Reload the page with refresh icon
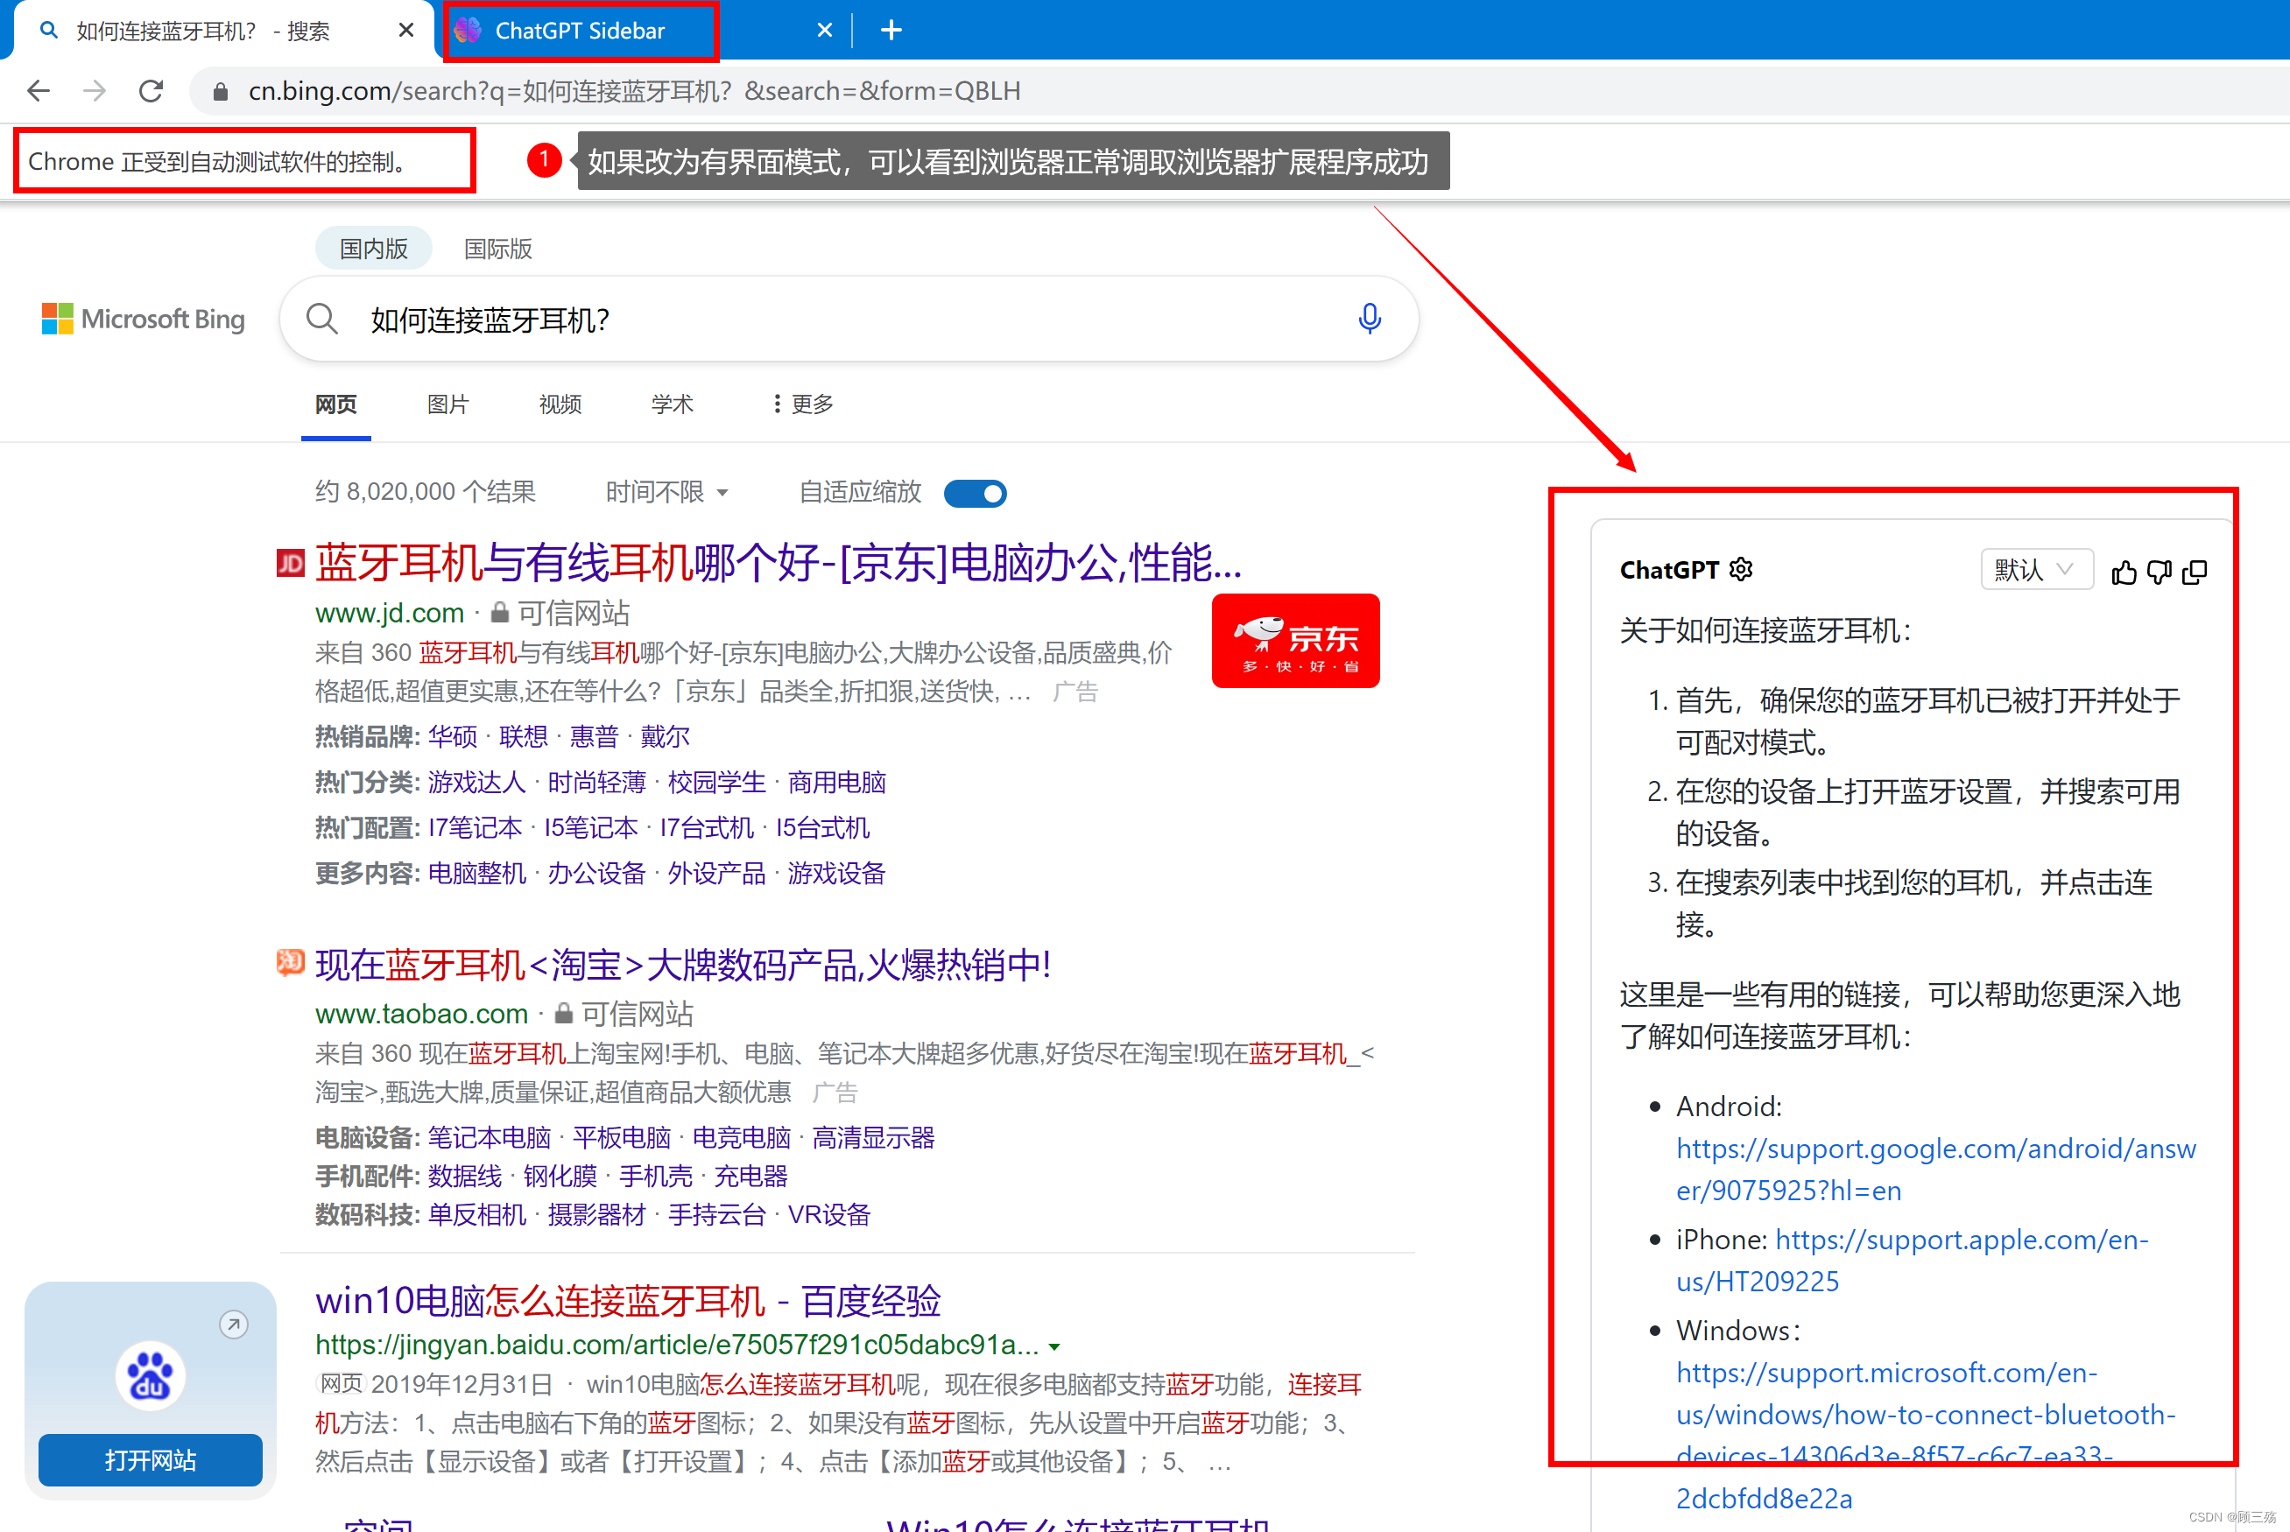2290x1532 pixels. tap(151, 91)
